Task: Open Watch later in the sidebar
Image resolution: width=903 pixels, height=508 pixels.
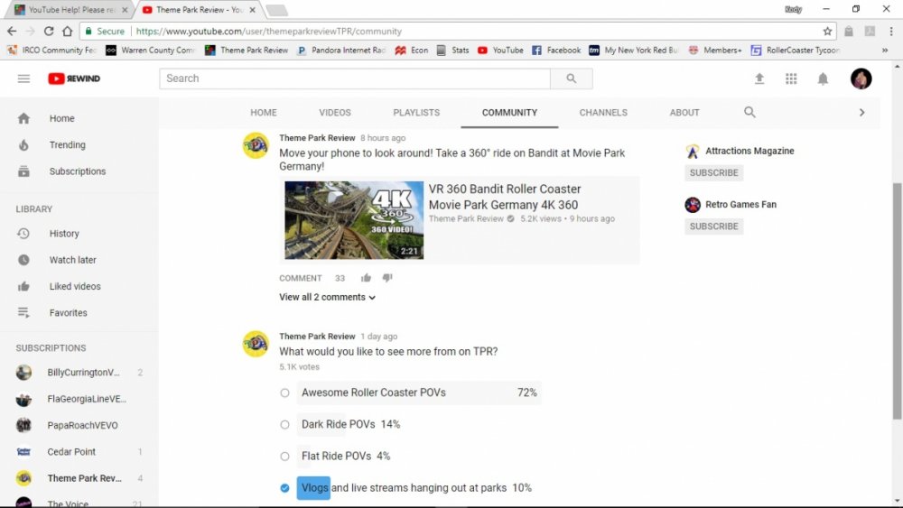Action: pos(72,260)
